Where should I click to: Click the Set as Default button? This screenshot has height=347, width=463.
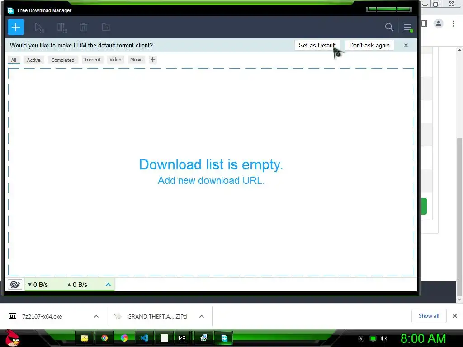click(x=317, y=45)
